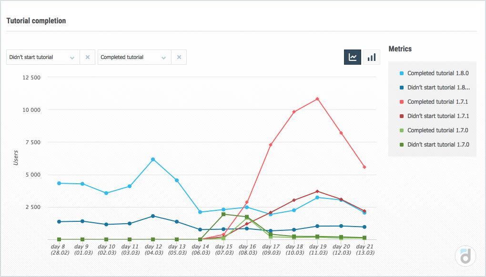Expand the chevron on Completed tutorial selector

coord(163,58)
